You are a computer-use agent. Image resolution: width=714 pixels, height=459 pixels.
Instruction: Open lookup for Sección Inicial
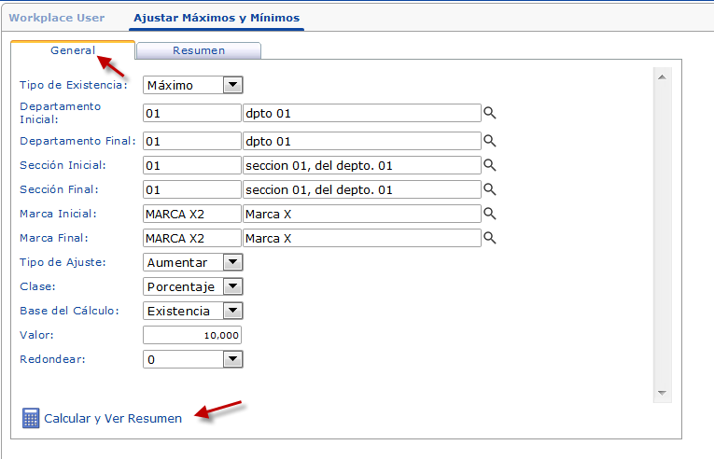click(489, 165)
